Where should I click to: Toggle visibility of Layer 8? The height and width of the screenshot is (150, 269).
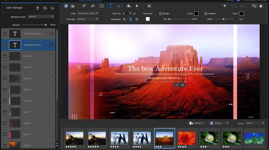click(x=5, y=123)
